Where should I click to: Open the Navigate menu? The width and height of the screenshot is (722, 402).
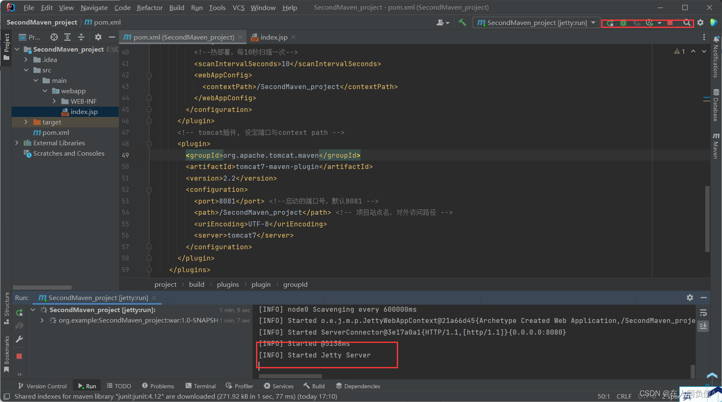[94, 7]
